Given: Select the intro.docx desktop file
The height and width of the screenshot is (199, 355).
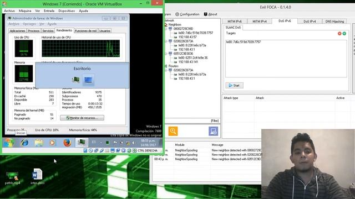Looking at the screenshot, I should click(37, 177).
